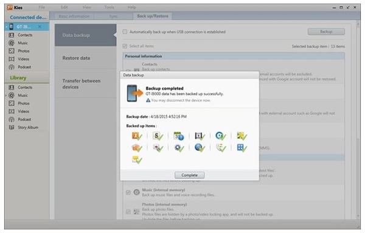Open device Contacts in sidebar
Screen dimensions: 365x233
(x=25, y=35)
